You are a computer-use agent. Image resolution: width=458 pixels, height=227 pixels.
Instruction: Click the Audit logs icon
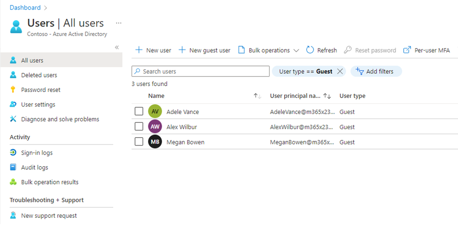coord(13,167)
